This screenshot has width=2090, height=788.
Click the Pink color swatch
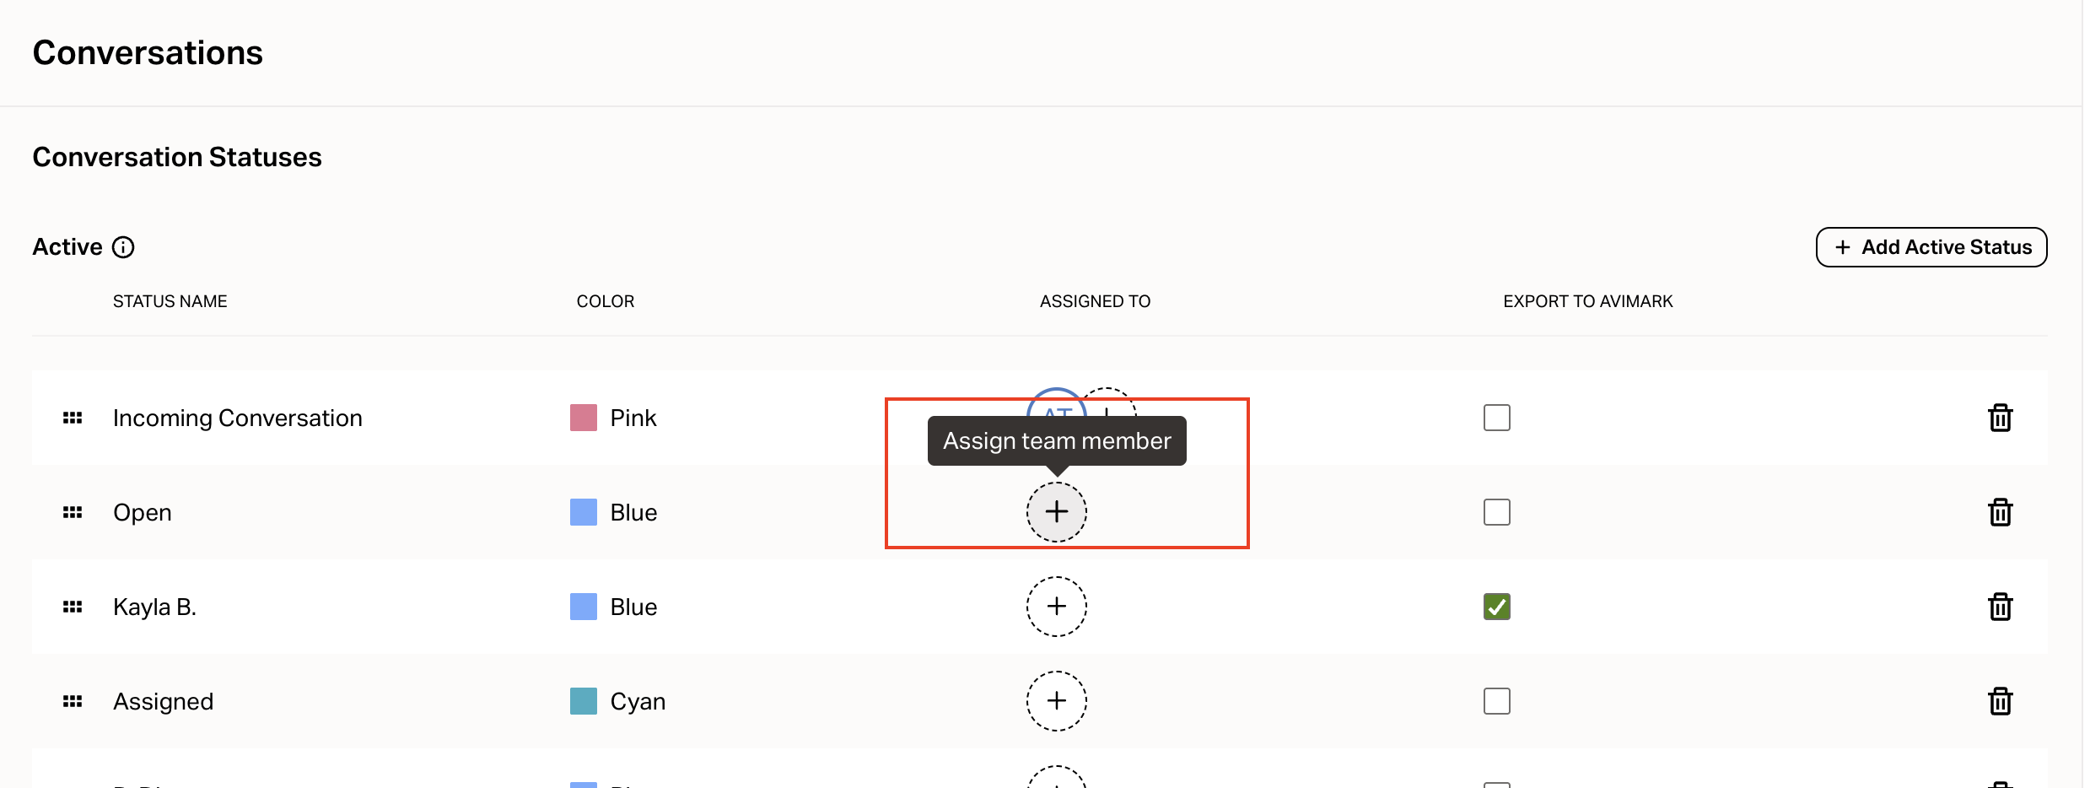tap(583, 418)
